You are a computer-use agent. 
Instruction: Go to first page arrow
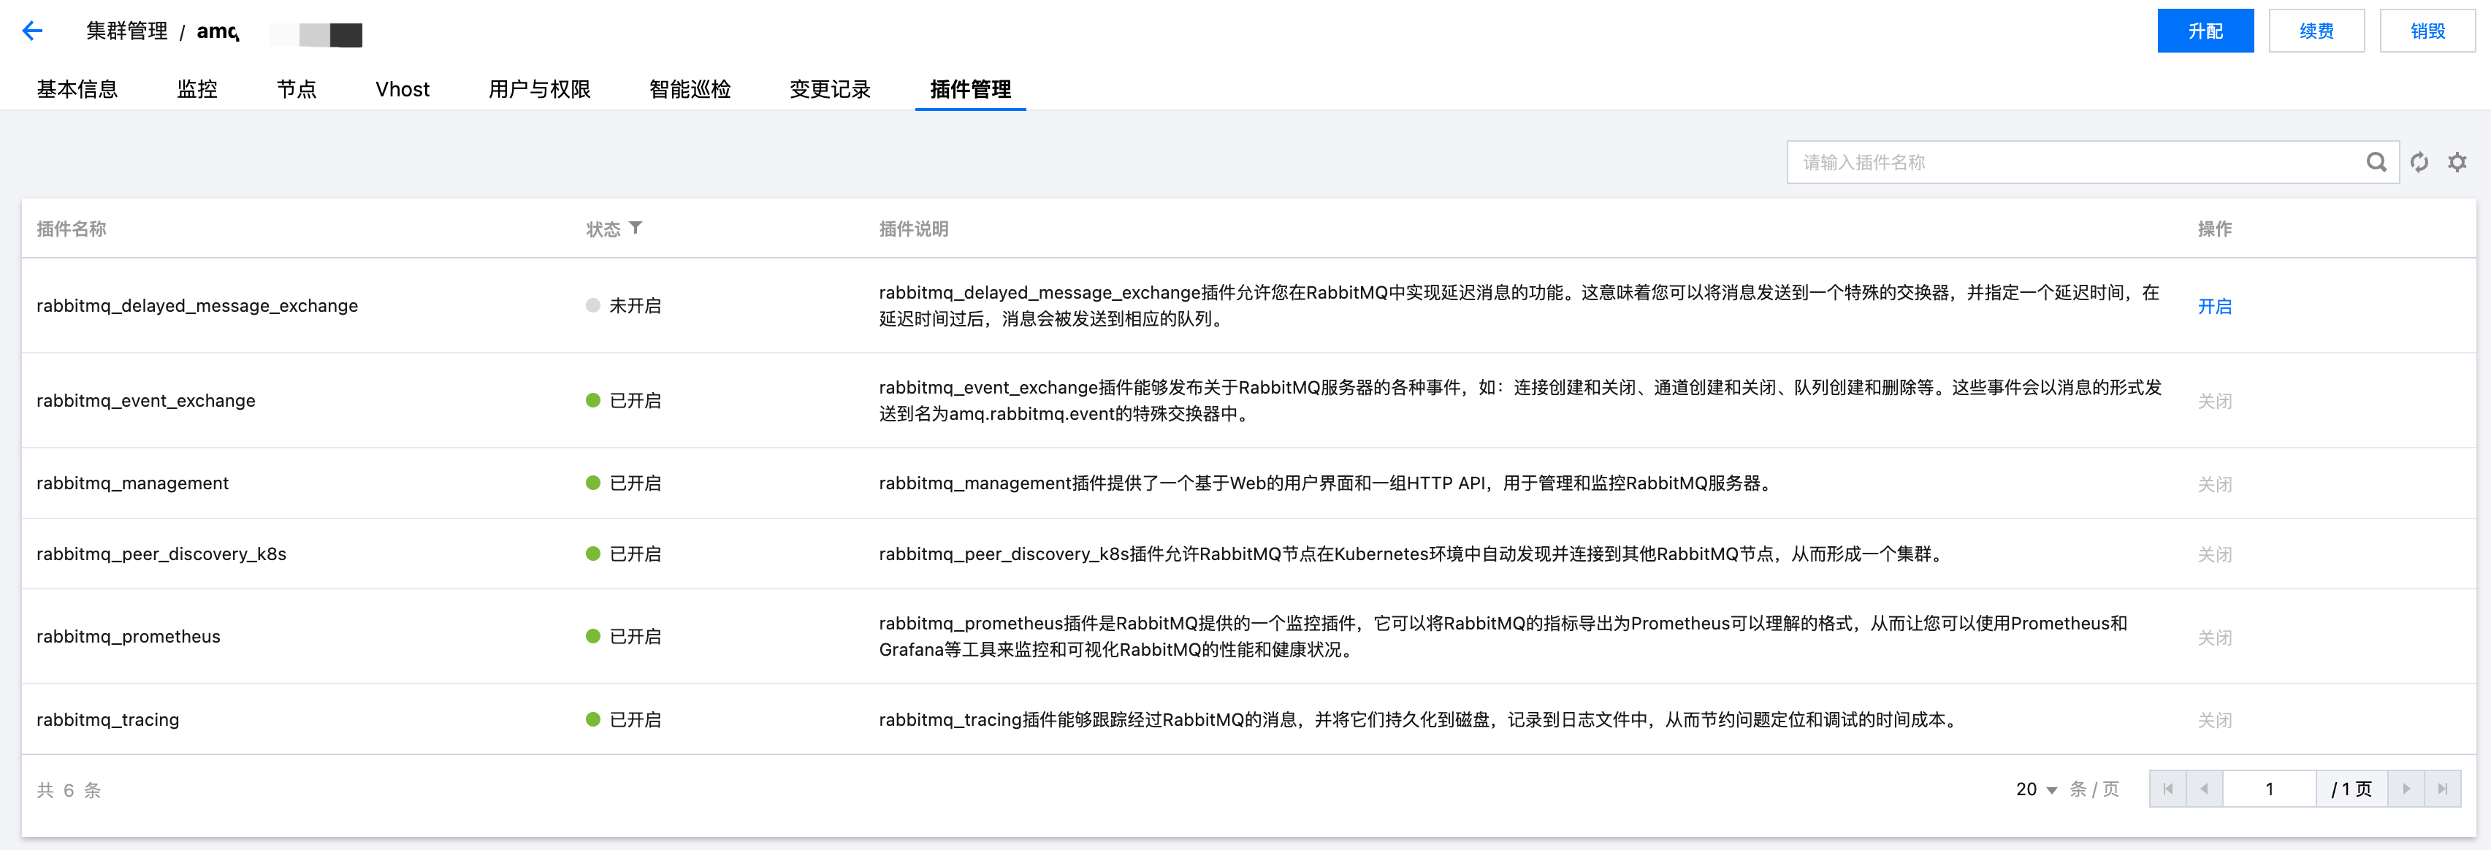pyautogui.click(x=2168, y=789)
